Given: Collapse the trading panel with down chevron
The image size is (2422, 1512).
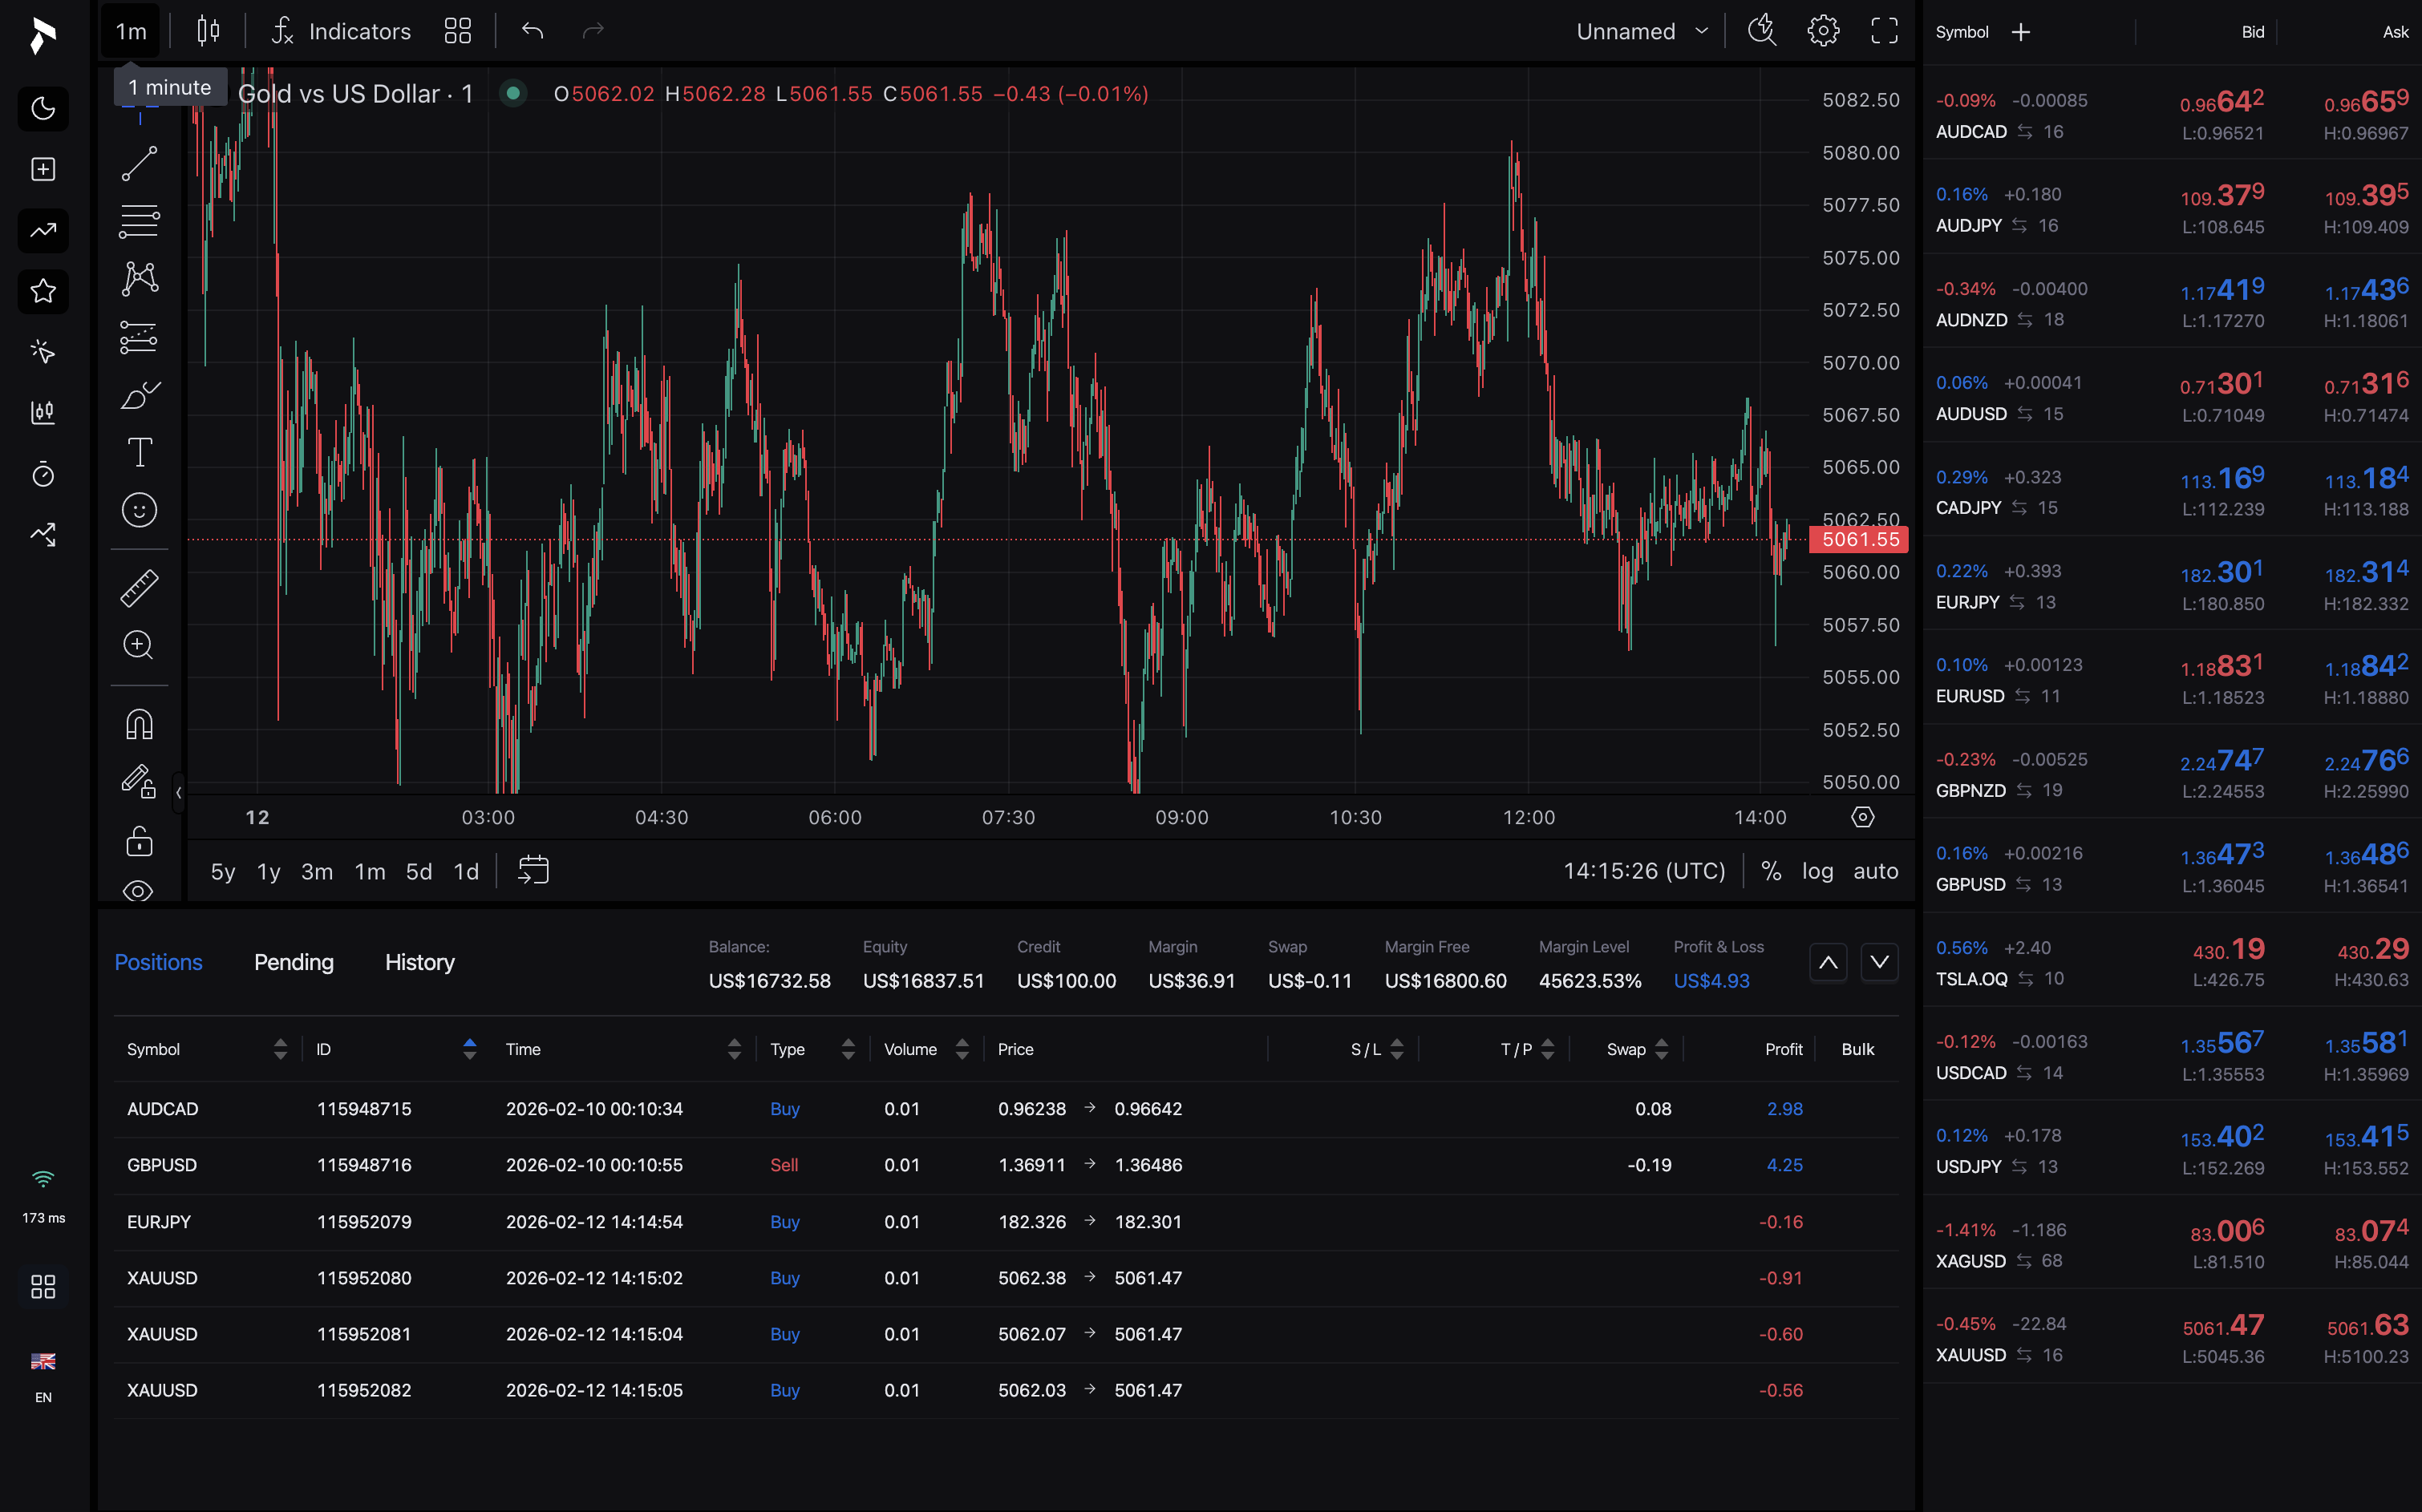Looking at the screenshot, I should (1879, 962).
